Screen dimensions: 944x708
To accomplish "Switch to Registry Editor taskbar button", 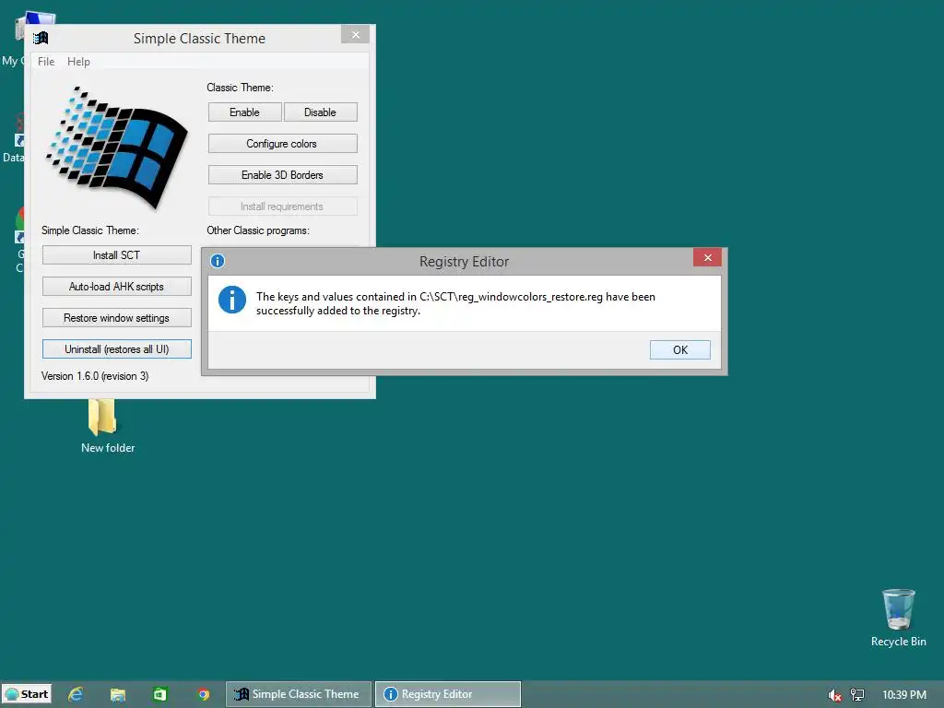I will point(448,694).
